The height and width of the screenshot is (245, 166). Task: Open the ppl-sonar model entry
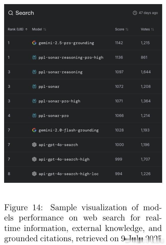tap(49, 87)
